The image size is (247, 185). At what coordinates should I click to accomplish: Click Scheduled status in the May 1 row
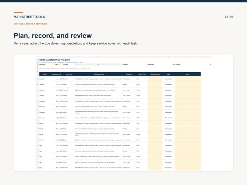[x=168, y=168]
